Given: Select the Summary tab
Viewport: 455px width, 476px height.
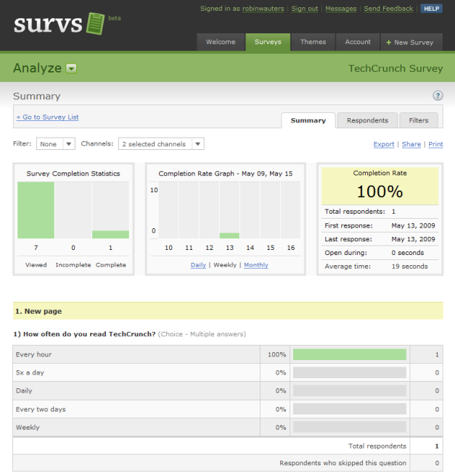Looking at the screenshot, I should [x=308, y=120].
